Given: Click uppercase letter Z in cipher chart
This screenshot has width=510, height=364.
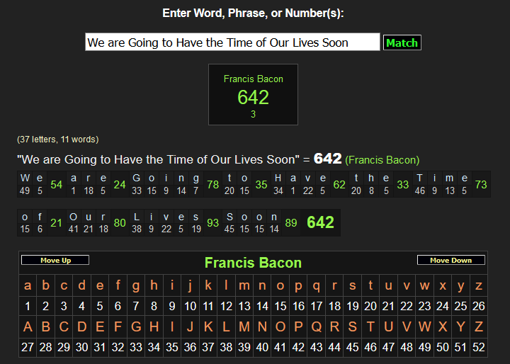Looking at the screenshot, I should click(x=479, y=327).
